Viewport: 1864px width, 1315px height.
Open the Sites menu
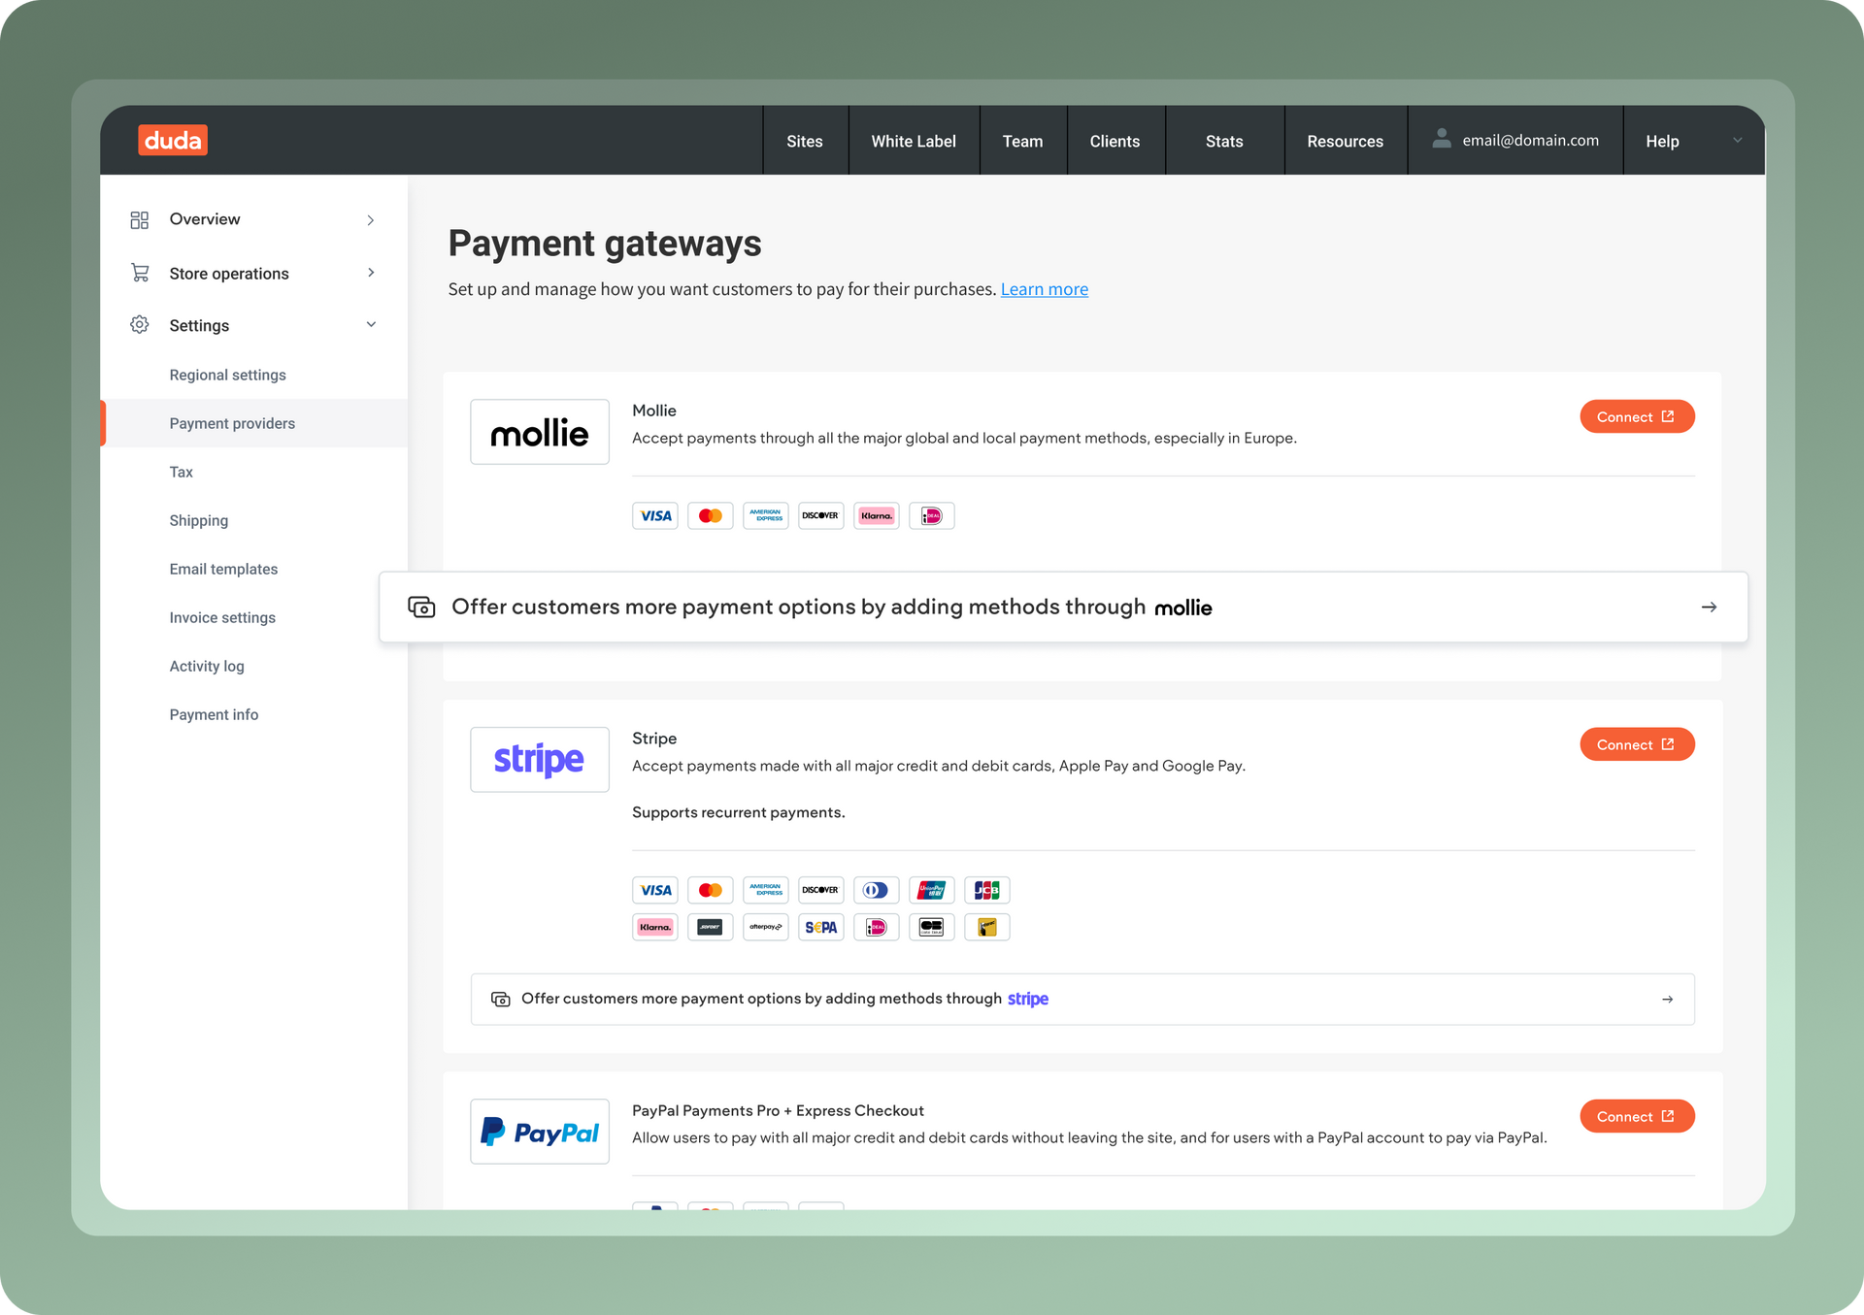pos(805,141)
